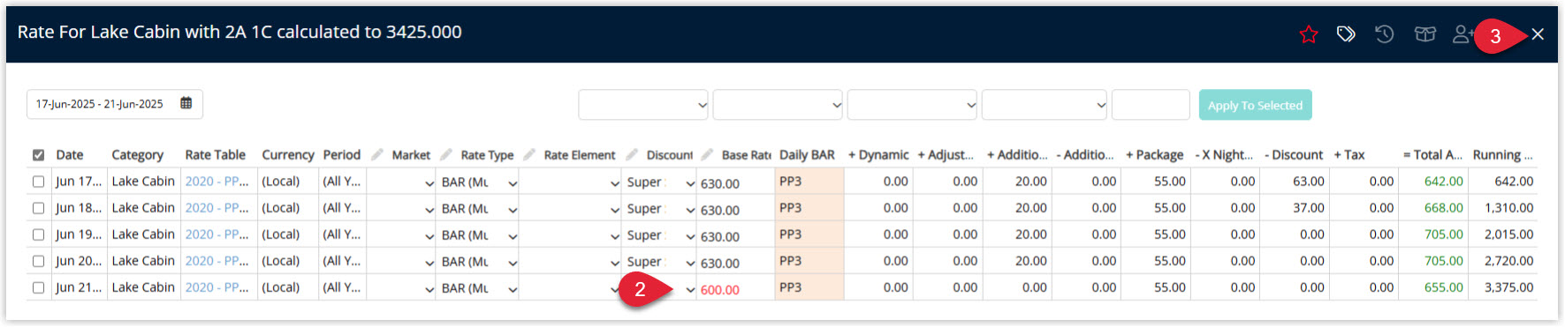The width and height of the screenshot is (1565, 327).
Task: Click the + Dynamic column header
Action: point(878,155)
